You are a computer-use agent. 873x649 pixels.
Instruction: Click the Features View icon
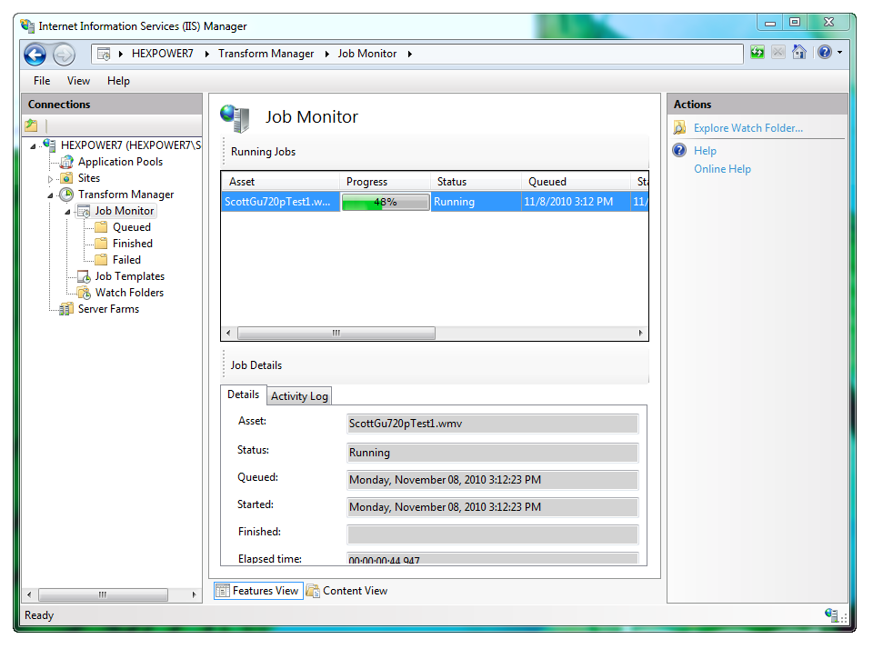(222, 591)
